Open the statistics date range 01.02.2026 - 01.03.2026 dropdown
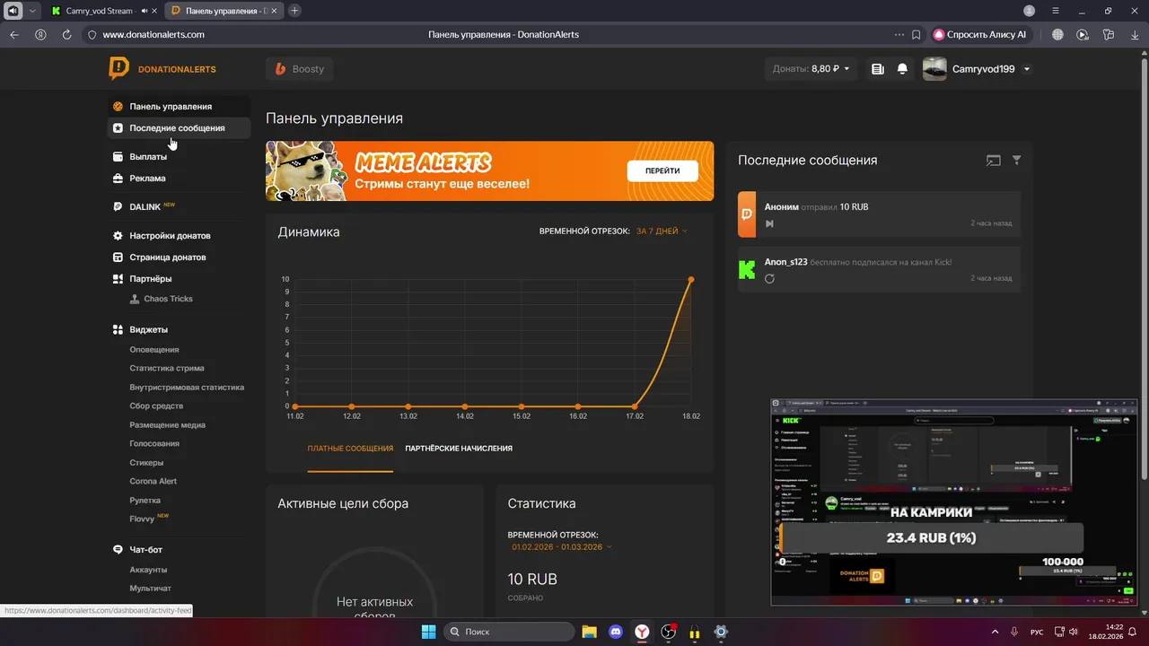 [562, 547]
